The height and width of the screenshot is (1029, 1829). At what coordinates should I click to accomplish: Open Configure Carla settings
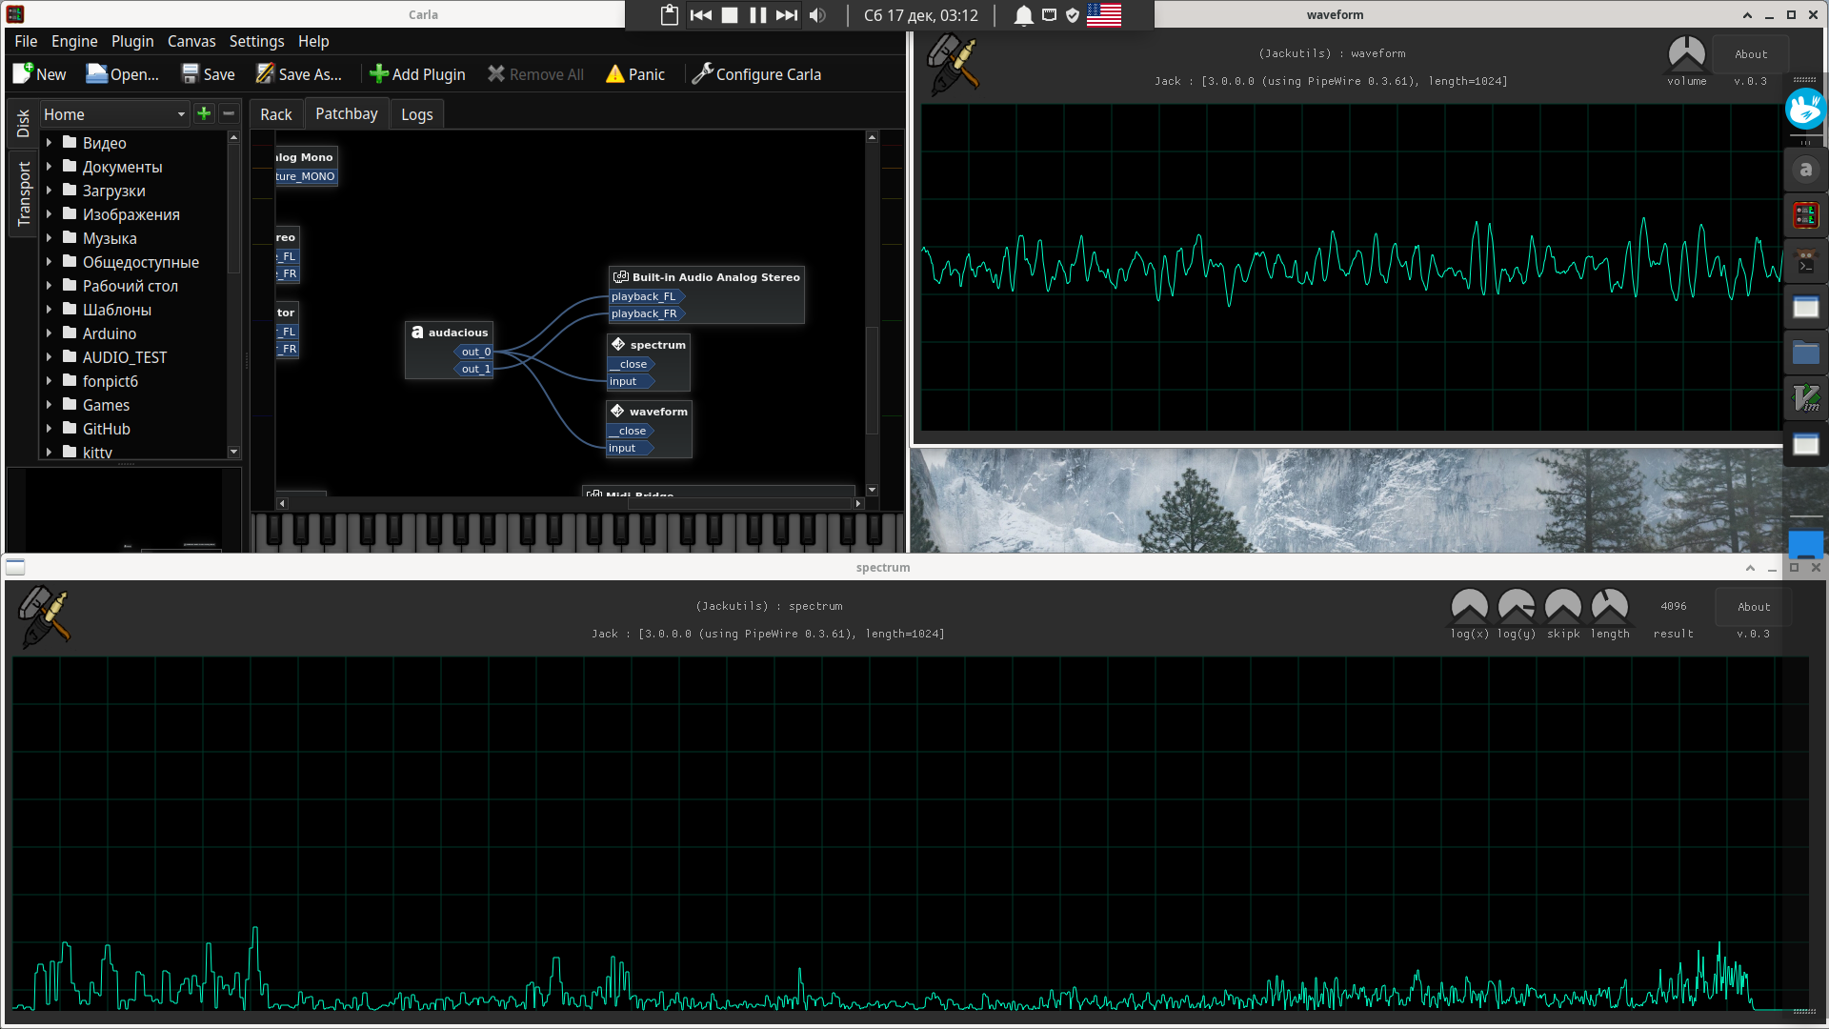(756, 74)
